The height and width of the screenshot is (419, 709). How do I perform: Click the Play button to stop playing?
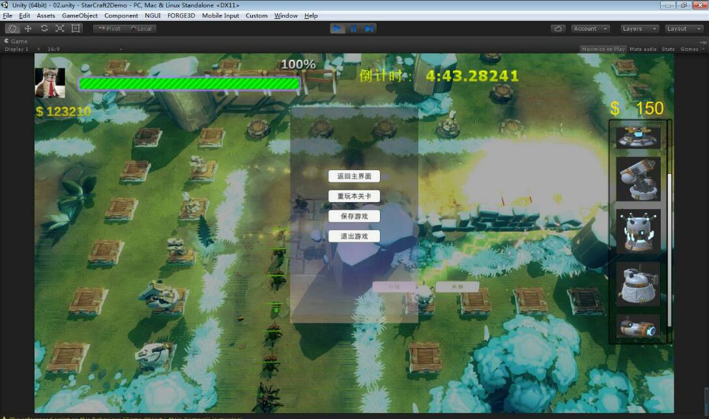[x=338, y=29]
